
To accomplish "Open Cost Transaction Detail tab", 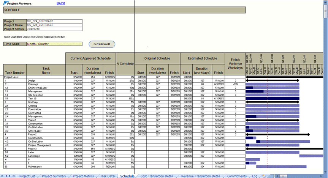I will click(157, 176).
